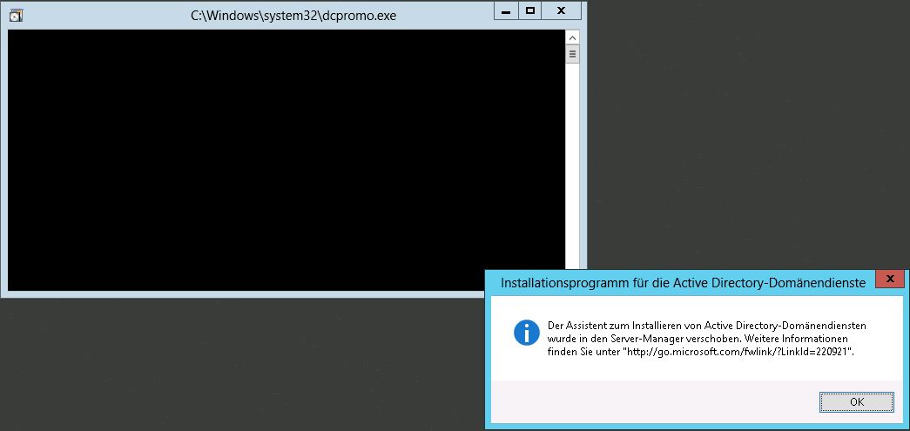Click the dialog footer left of OK
Screen dimensions: 910x431
click(x=653, y=401)
